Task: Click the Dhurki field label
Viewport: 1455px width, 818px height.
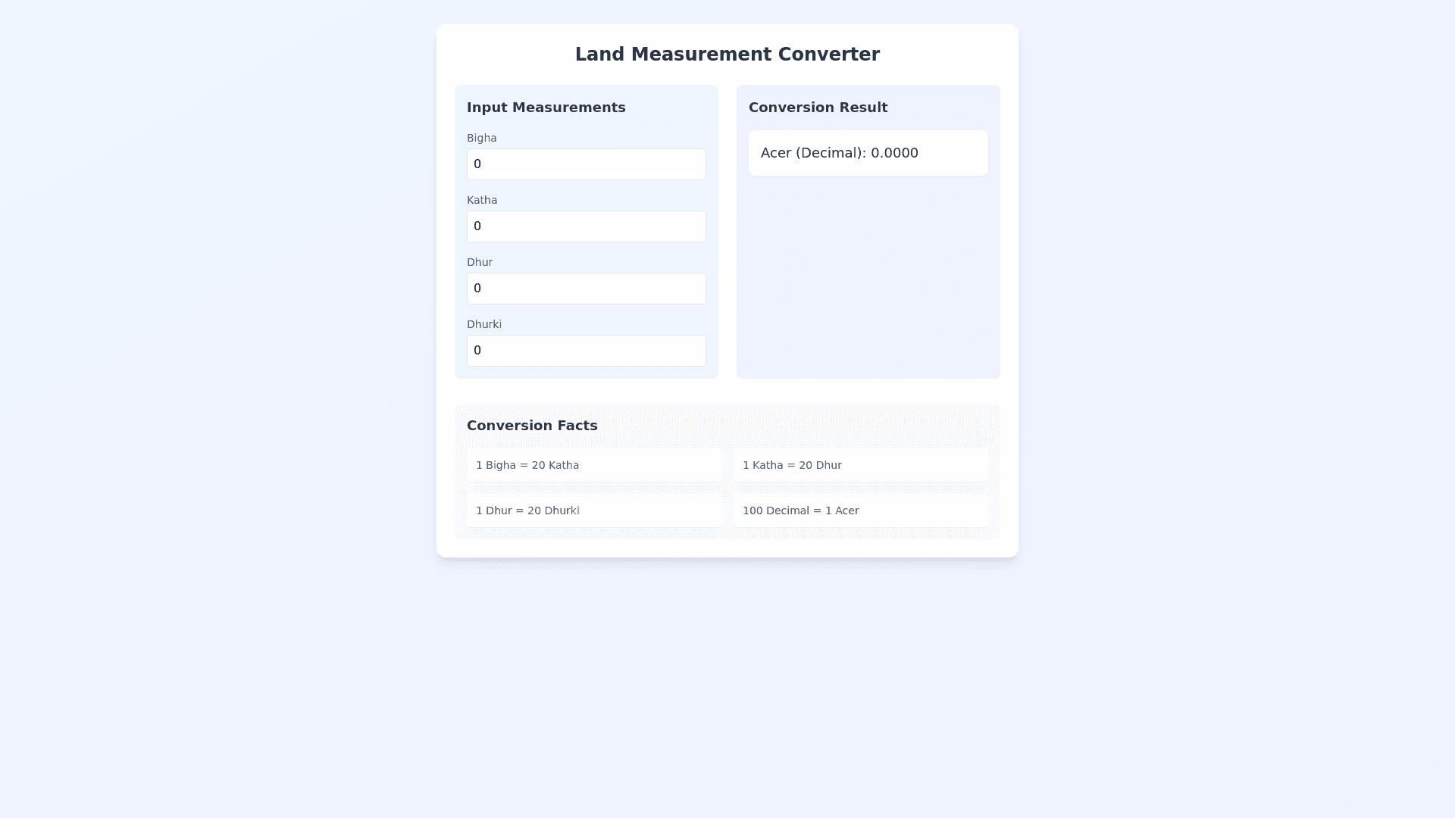Action: point(483,324)
